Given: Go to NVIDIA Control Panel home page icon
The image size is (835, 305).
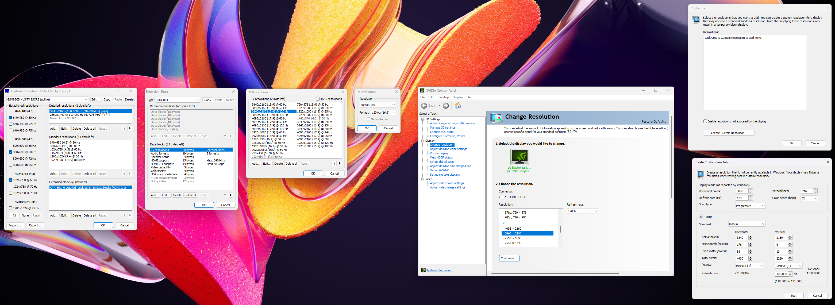Looking at the screenshot, I should point(458,106).
